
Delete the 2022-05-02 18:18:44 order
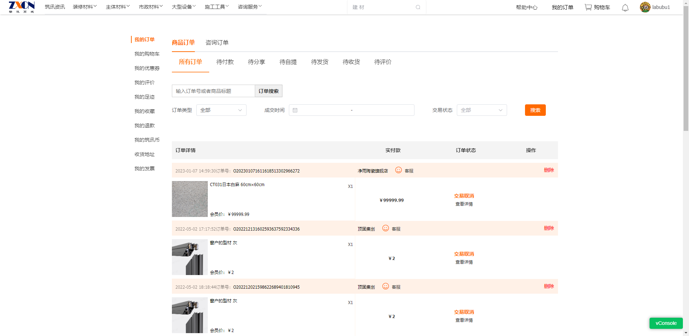[549, 286]
